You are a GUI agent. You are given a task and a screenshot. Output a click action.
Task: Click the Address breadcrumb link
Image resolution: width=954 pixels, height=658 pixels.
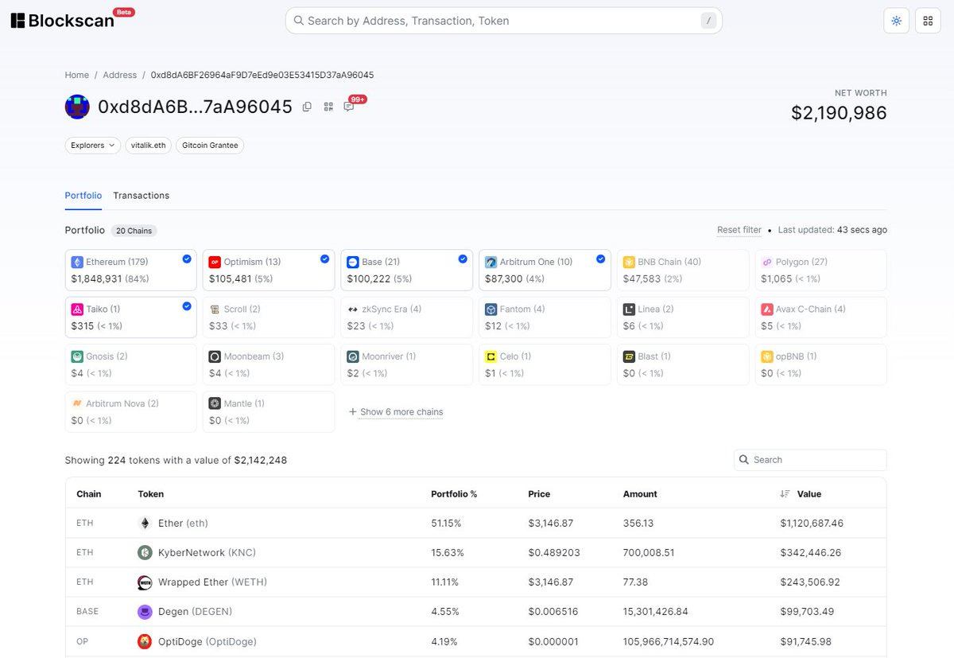pos(120,75)
